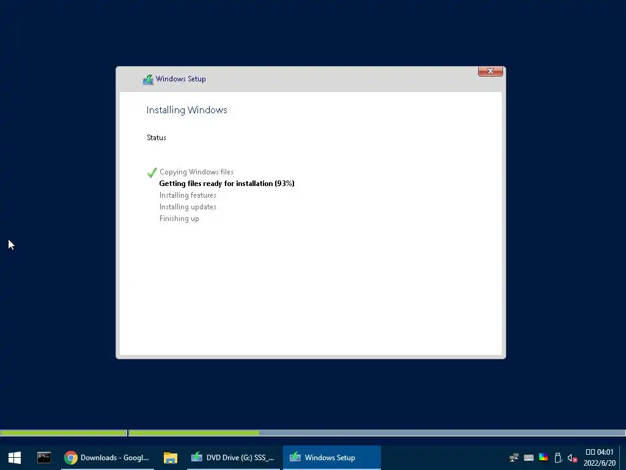
Task: Click the Copying Windows files status line
Action: (196, 172)
